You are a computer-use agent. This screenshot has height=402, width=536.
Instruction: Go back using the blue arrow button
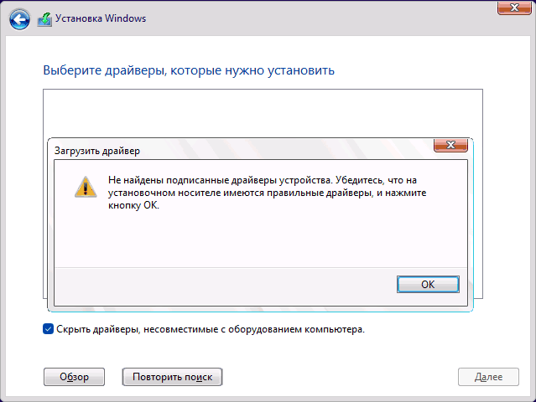pos(19,19)
